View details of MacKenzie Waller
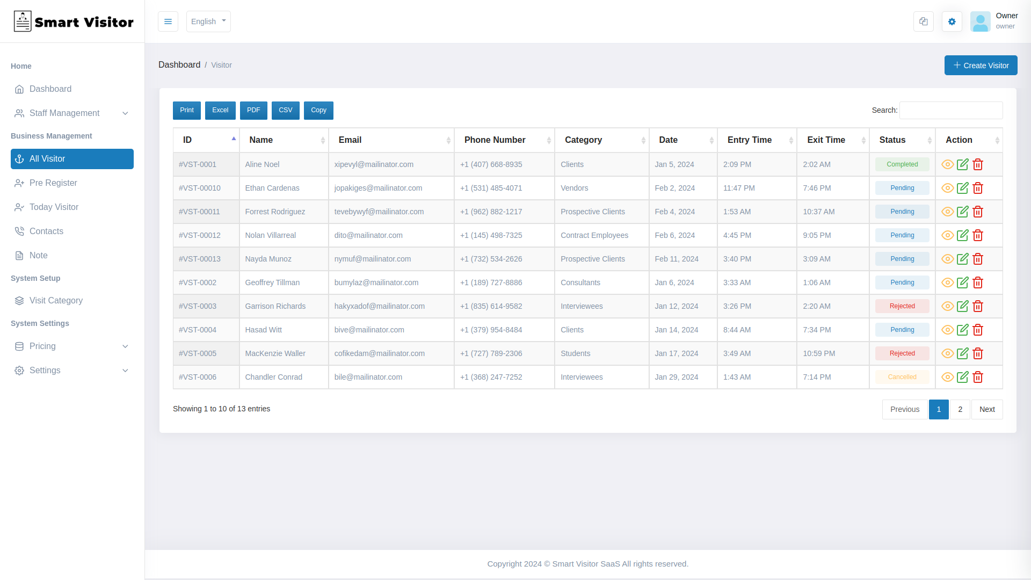 tap(947, 353)
